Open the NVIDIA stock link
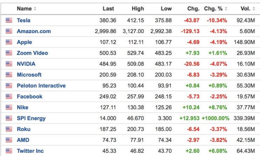260x156 pixels. pyautogui.click(x=26, y=64)
